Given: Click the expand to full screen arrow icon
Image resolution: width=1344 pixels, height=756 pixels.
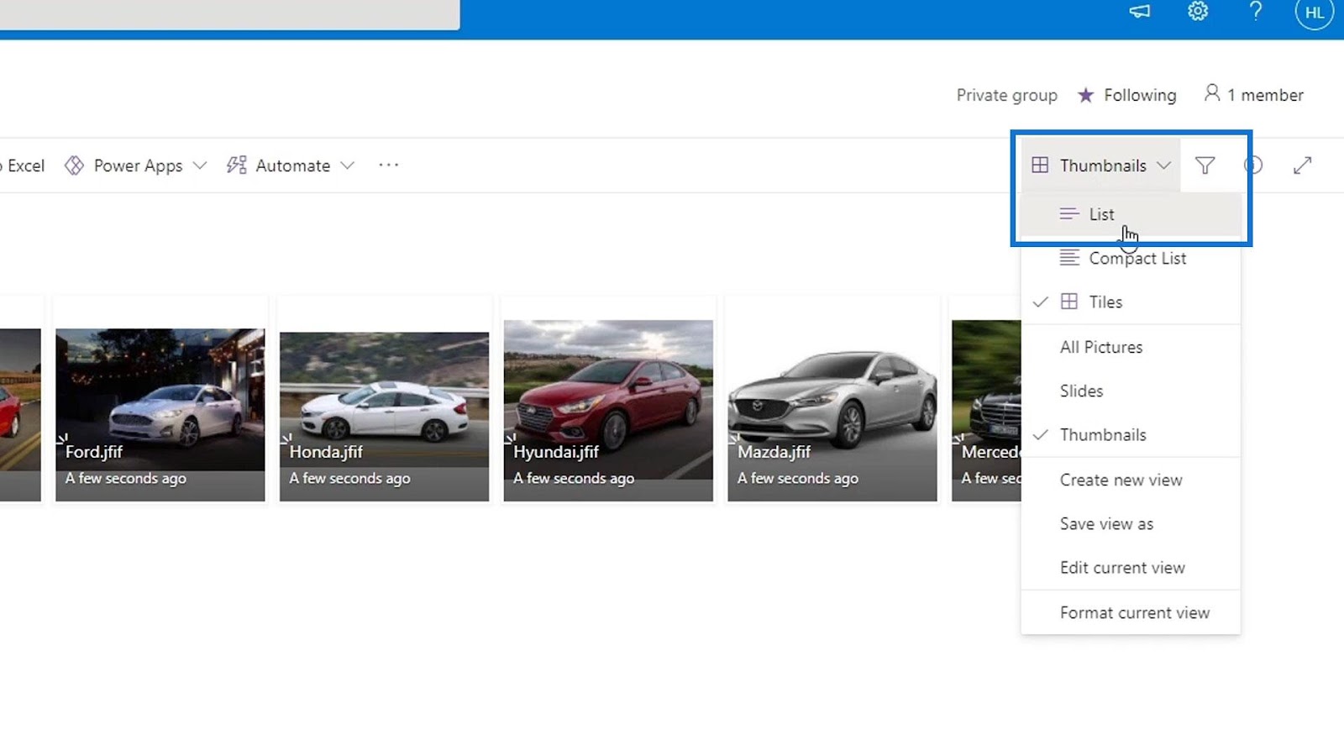Looking at the screenshot, I should 1302,165.
